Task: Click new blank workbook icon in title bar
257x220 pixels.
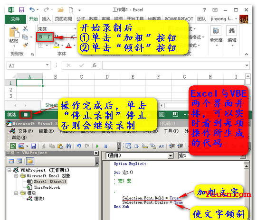Action: (71, 10)
